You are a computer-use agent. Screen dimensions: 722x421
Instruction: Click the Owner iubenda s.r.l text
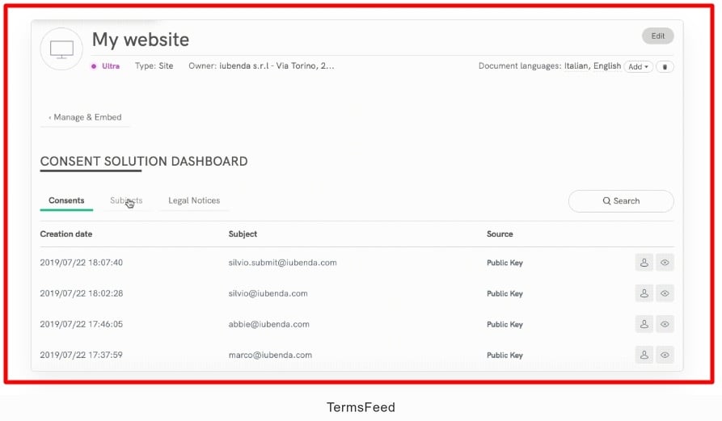[261, 65]
